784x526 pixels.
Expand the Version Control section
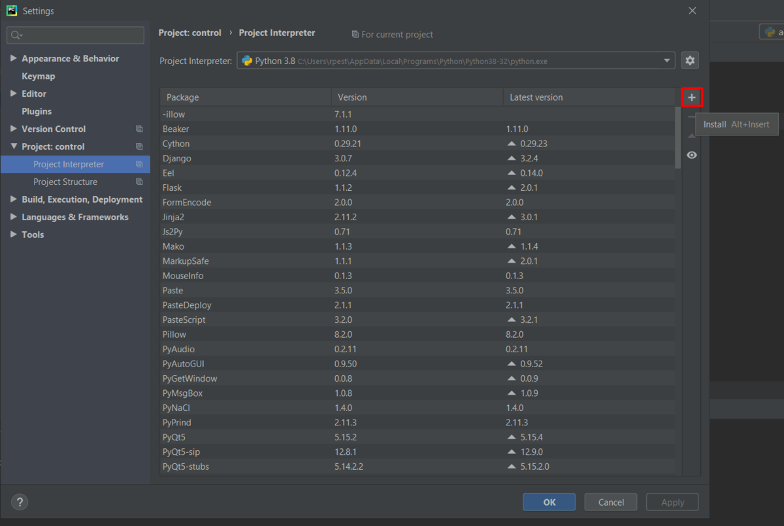point(14,129)
